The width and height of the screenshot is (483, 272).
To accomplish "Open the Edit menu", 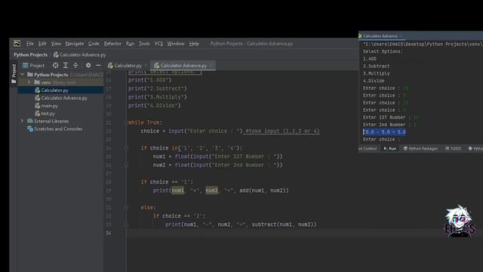I will [x=42, y=44].
